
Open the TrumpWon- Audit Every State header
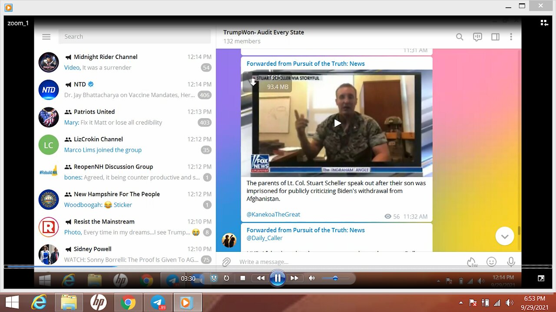264,37
